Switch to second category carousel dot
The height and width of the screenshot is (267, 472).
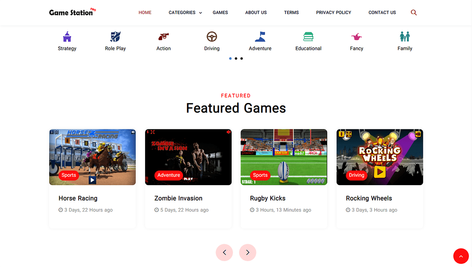(236, 59)
